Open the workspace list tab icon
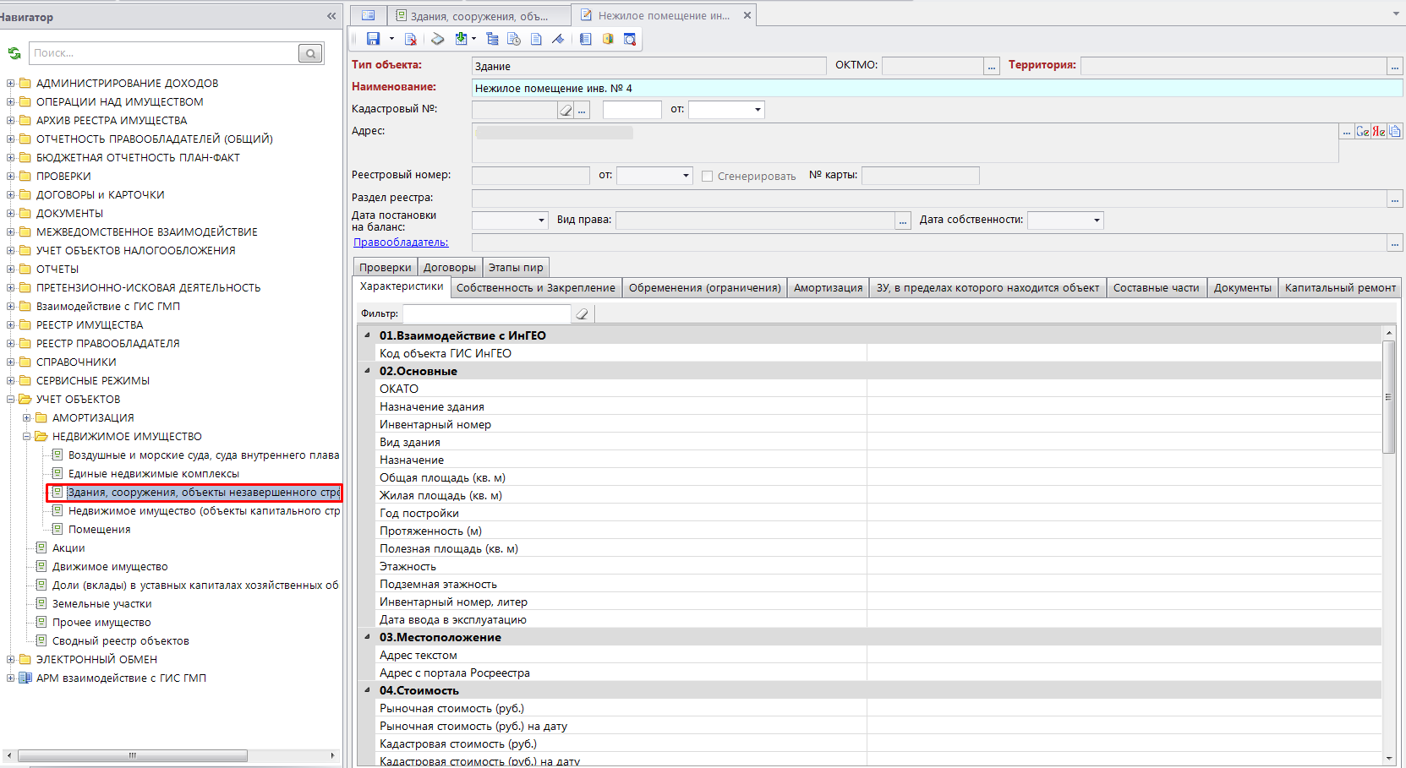This screenshot has width=1406, height=768. (x=368, y=15)
